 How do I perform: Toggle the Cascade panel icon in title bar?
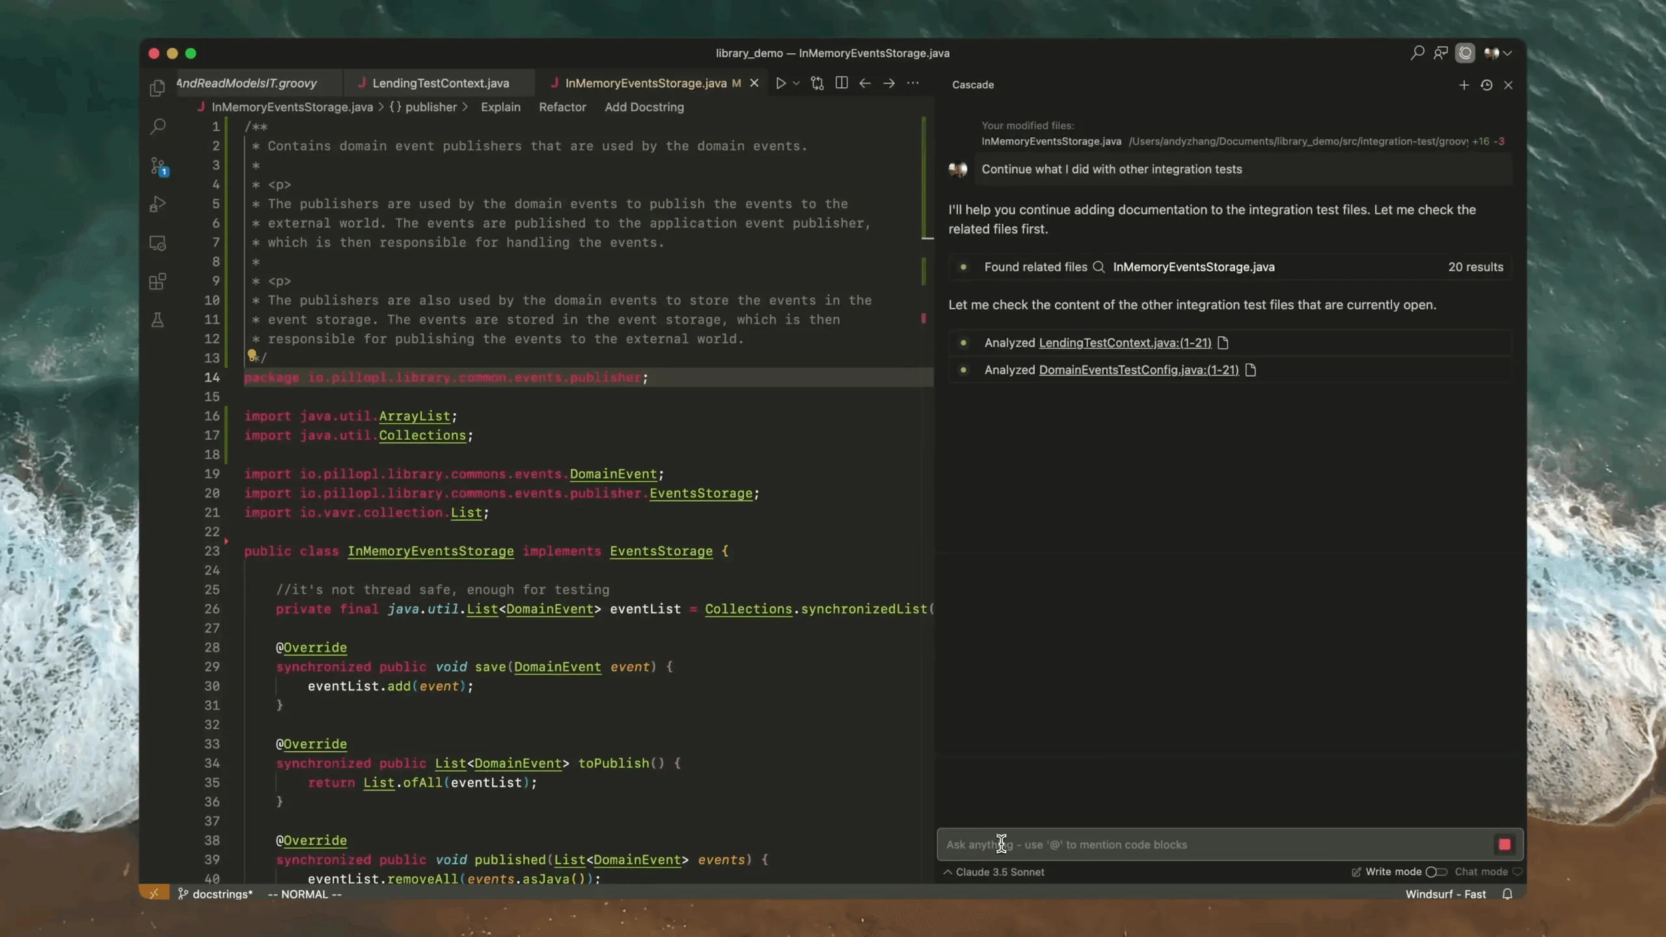(x=1465, y=53)
